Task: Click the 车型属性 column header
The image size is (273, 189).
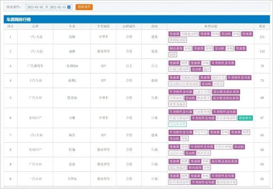Action: [103, 26]
